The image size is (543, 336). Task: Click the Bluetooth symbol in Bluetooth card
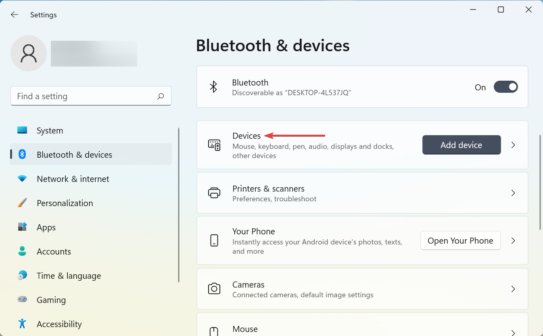213,87
